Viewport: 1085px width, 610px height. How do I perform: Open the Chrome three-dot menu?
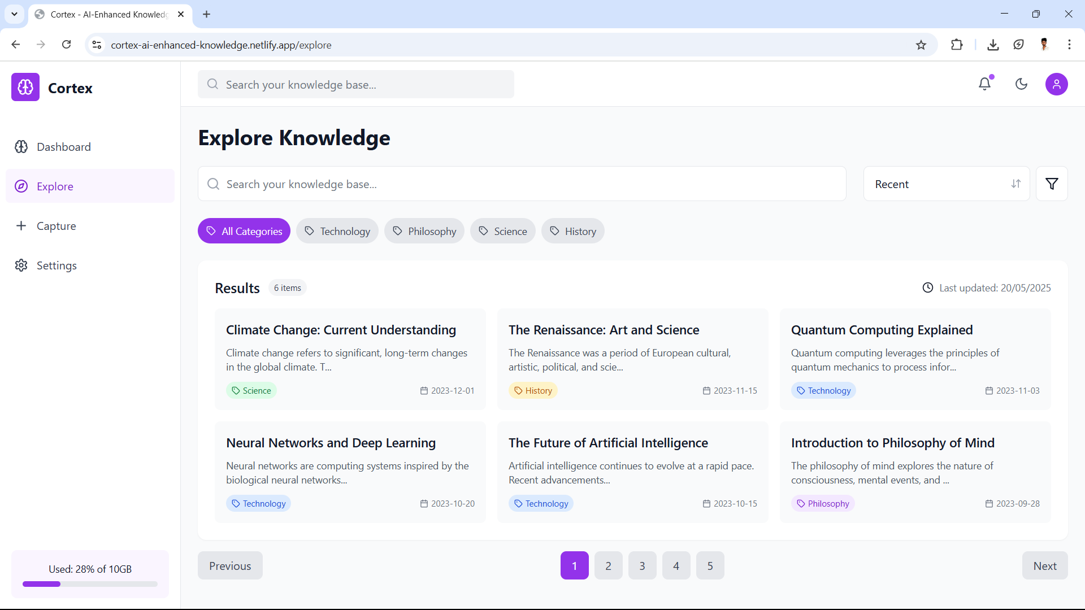1069,45
